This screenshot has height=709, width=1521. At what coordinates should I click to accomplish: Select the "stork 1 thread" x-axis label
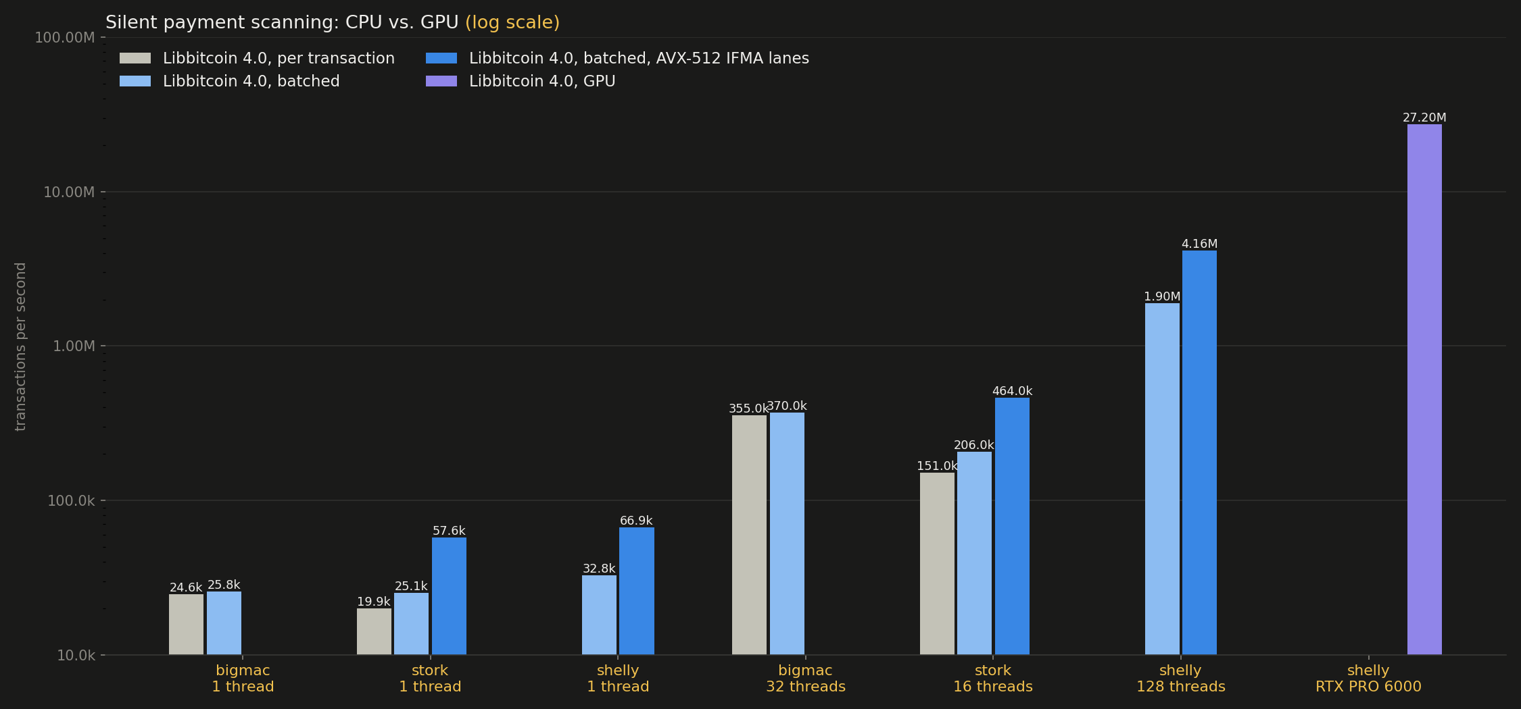point(430,679)
